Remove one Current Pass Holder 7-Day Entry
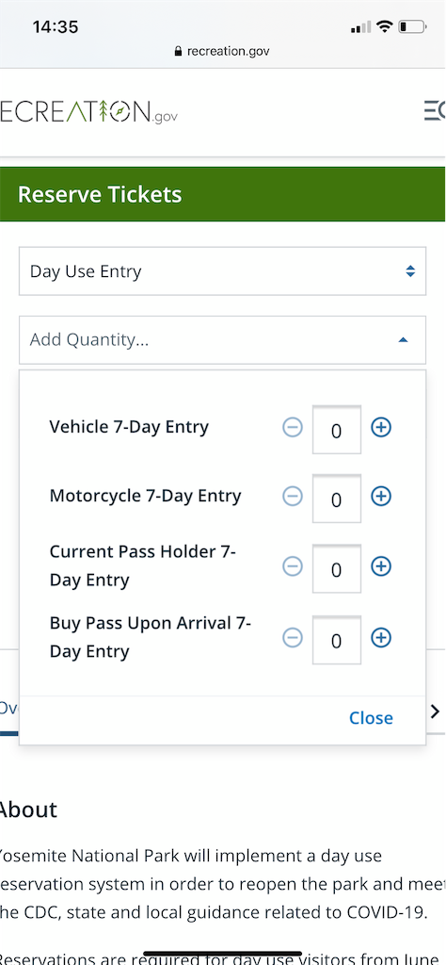The width and height of the screenshot is (446, 965). (x=293, y=566)
